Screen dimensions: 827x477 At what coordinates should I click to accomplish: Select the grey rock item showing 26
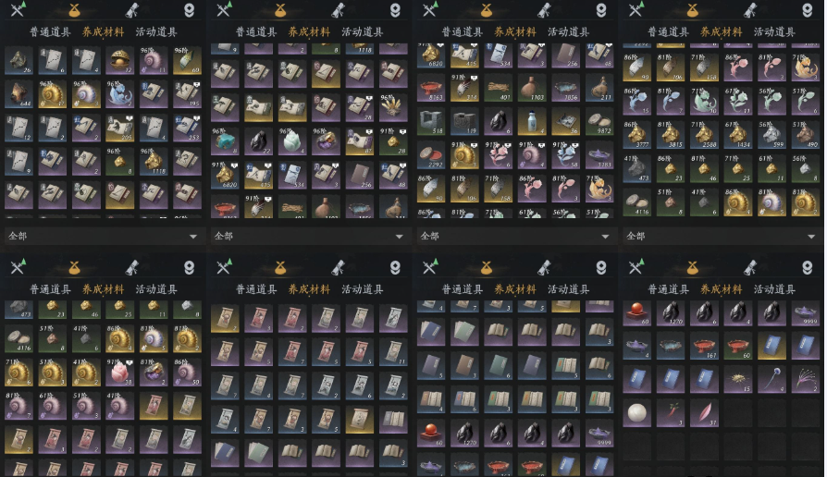tap(19, 59)
